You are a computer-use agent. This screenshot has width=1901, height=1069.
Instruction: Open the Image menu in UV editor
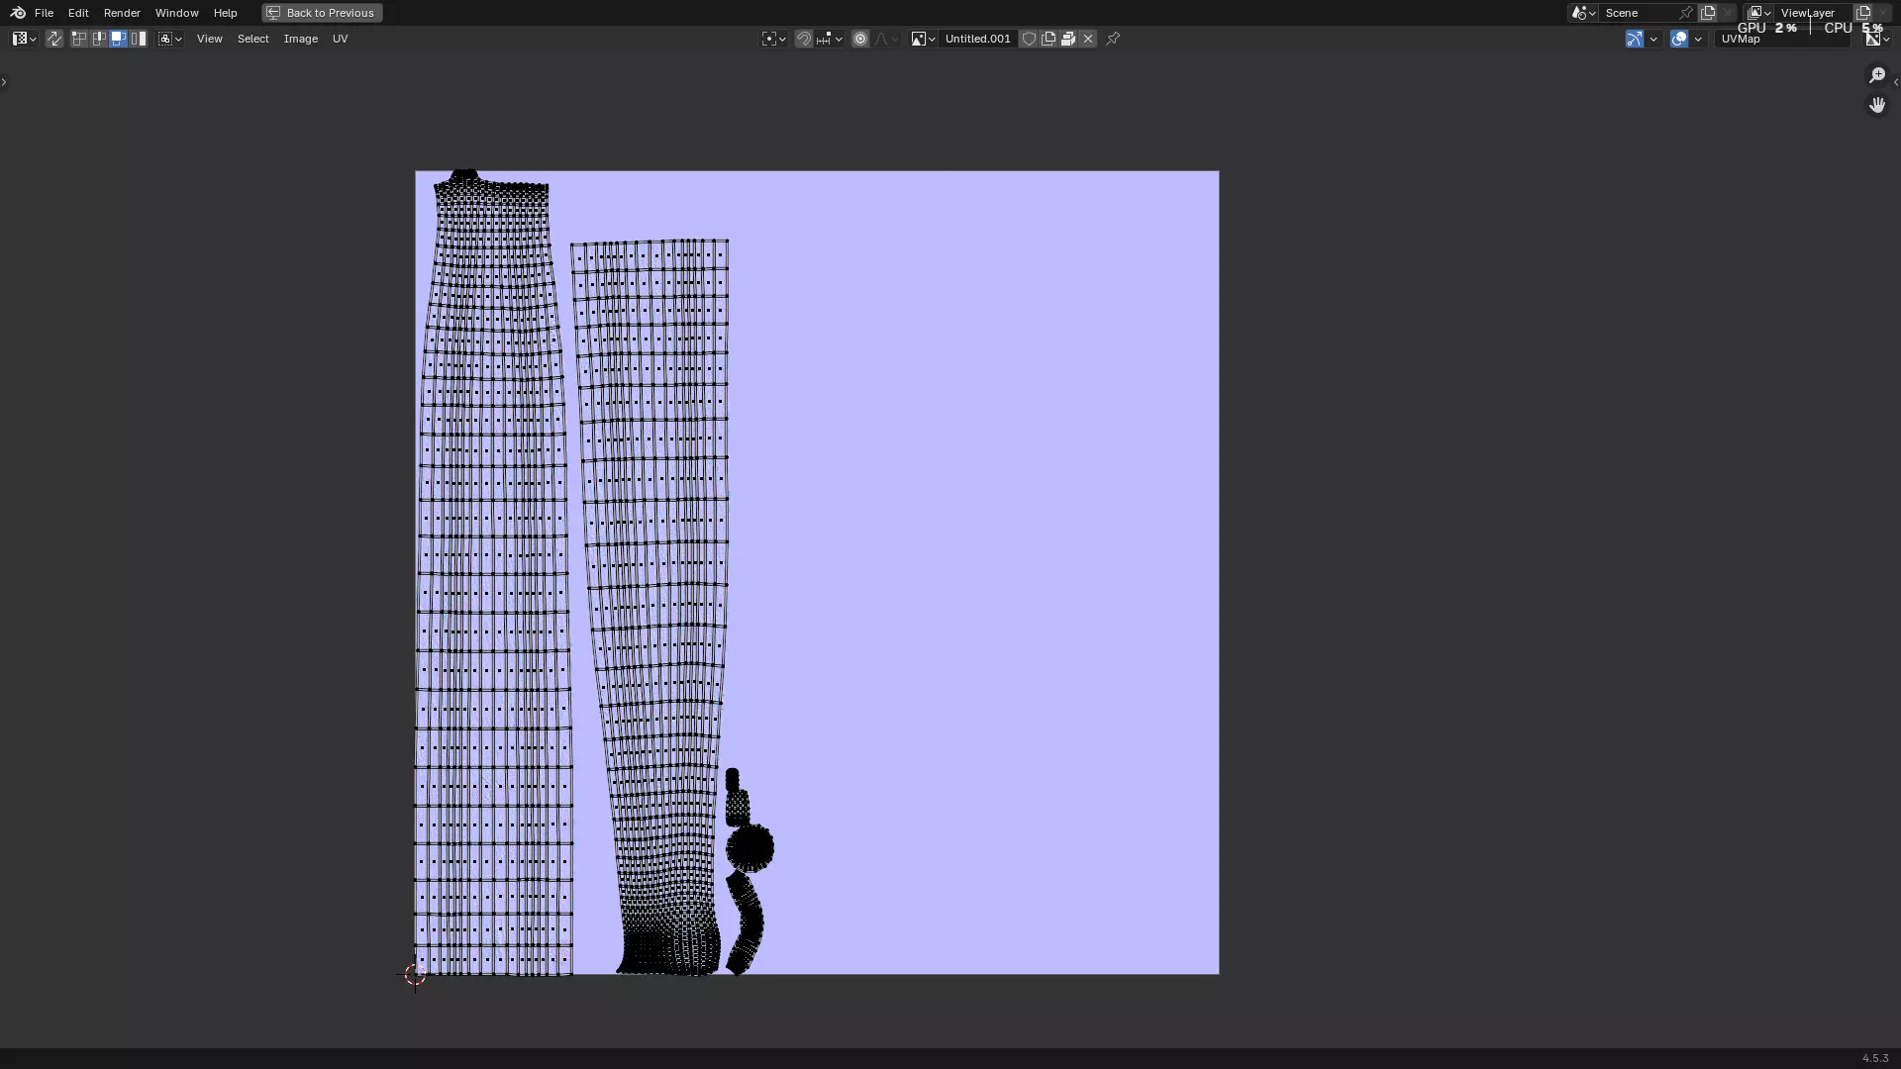tap(300, 39)
